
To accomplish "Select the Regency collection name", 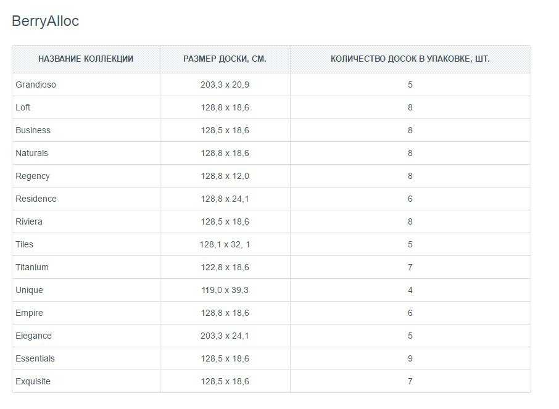I will pyautogui.click(x=33, y=176).
